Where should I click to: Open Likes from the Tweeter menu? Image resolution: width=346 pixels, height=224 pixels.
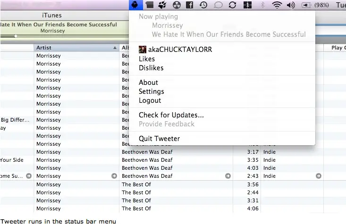tap(222, 59)
